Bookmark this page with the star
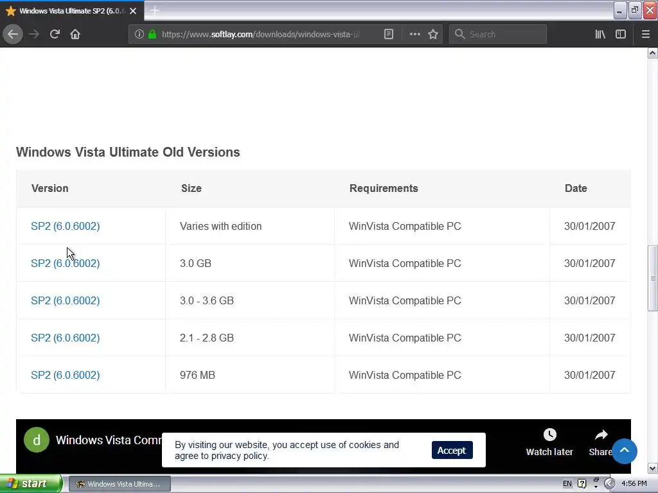Viewport: 658px width, 493px height. coord(433,34)
